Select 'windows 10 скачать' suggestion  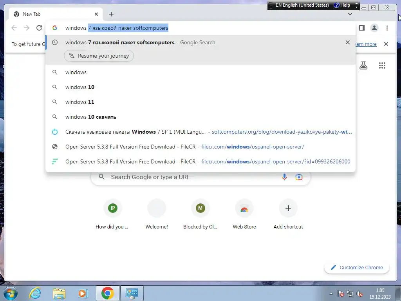[200, 117]
